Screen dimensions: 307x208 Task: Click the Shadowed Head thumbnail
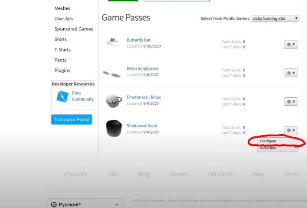coord(114,129)
